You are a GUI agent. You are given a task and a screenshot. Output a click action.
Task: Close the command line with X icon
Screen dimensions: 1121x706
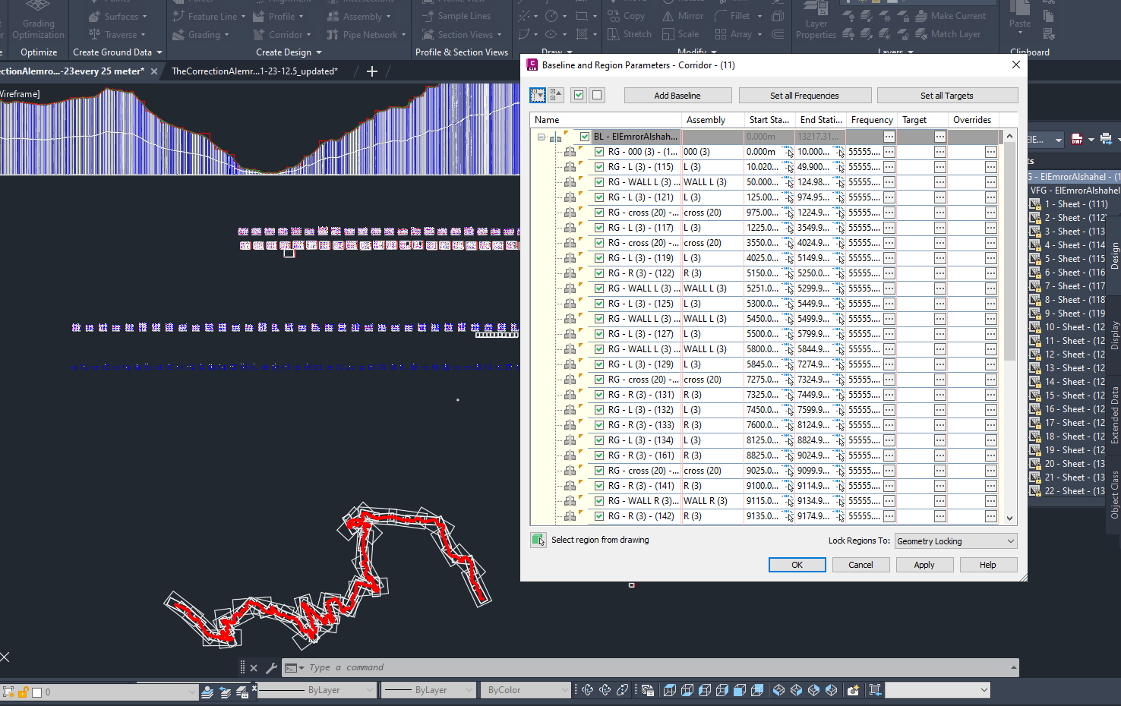click(254, 668)
